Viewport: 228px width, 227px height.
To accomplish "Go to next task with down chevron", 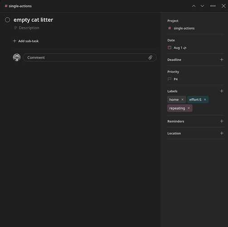I will click(x=202, y=6).
